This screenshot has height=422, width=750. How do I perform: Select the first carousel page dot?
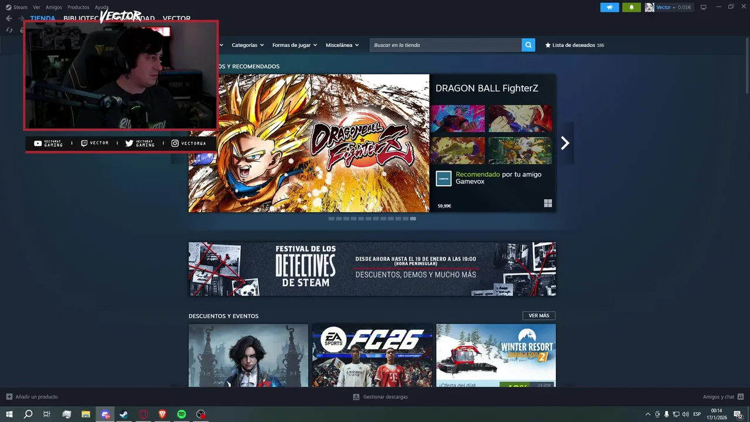tap(331, 219)
